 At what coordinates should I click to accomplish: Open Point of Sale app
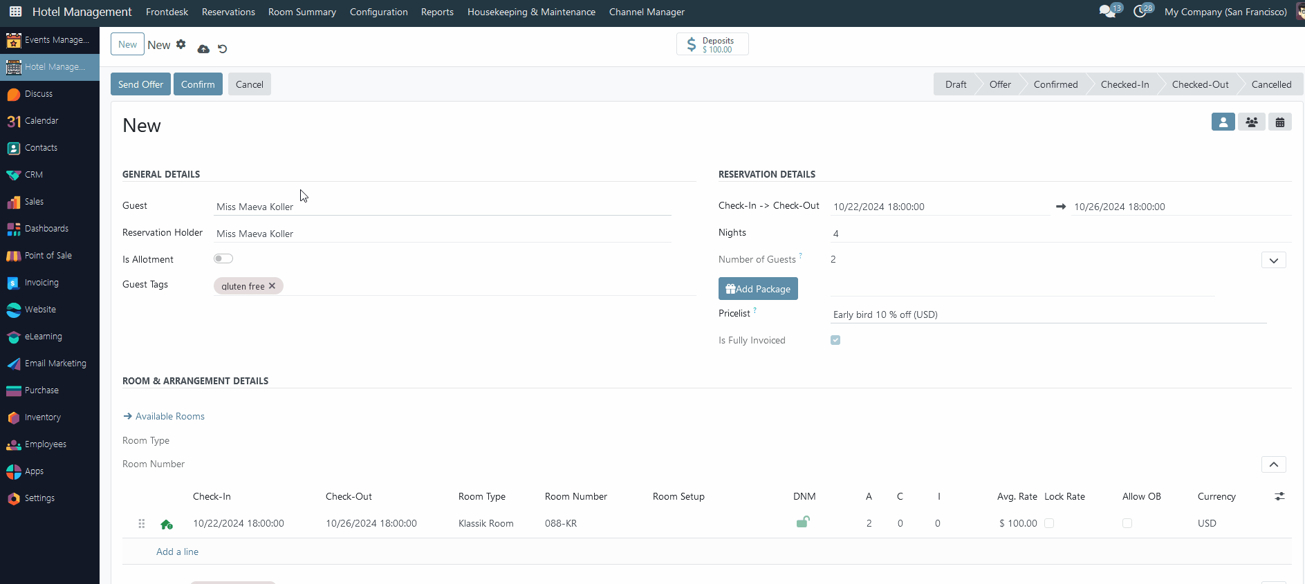coord(49,256)
